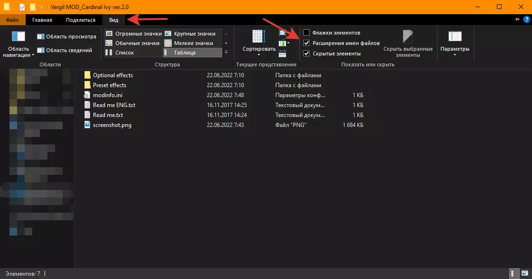Open the Sort by (Сортировать) menu
The height and width of the screenshot is (279, 532).
(x=259, y=43)
